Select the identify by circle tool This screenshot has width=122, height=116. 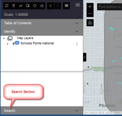(35, 6)
